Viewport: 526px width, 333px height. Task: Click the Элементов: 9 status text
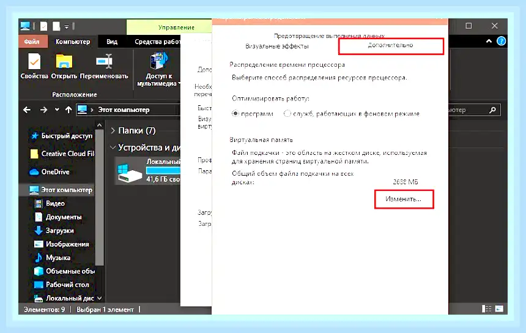tap(44, 310)
